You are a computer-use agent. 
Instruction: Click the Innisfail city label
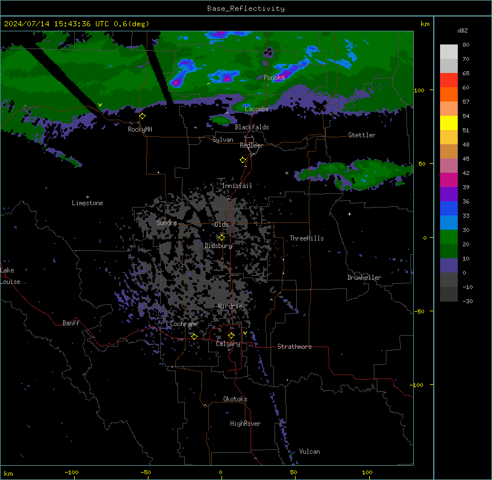point(237,186)
